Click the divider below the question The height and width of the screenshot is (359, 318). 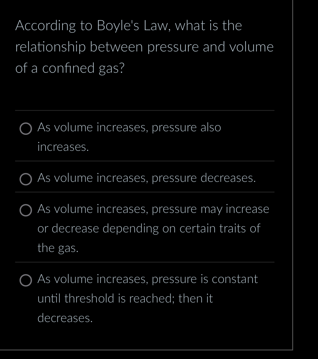click(x=145, y=111)
